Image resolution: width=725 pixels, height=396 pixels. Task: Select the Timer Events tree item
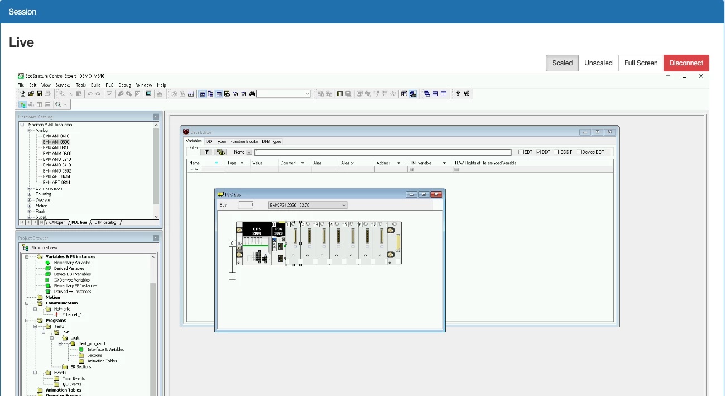(74, 378)
